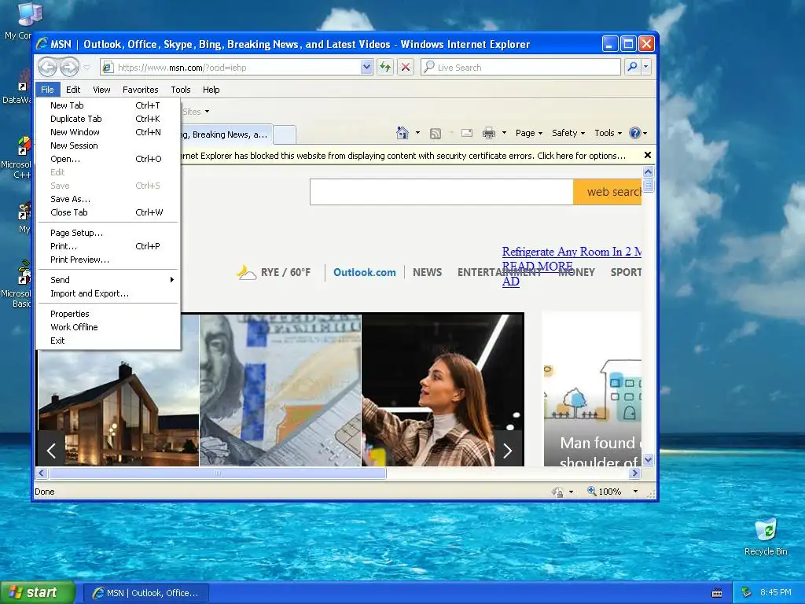Click the new blank tab button
805x604 pixels.
point(285,134)
